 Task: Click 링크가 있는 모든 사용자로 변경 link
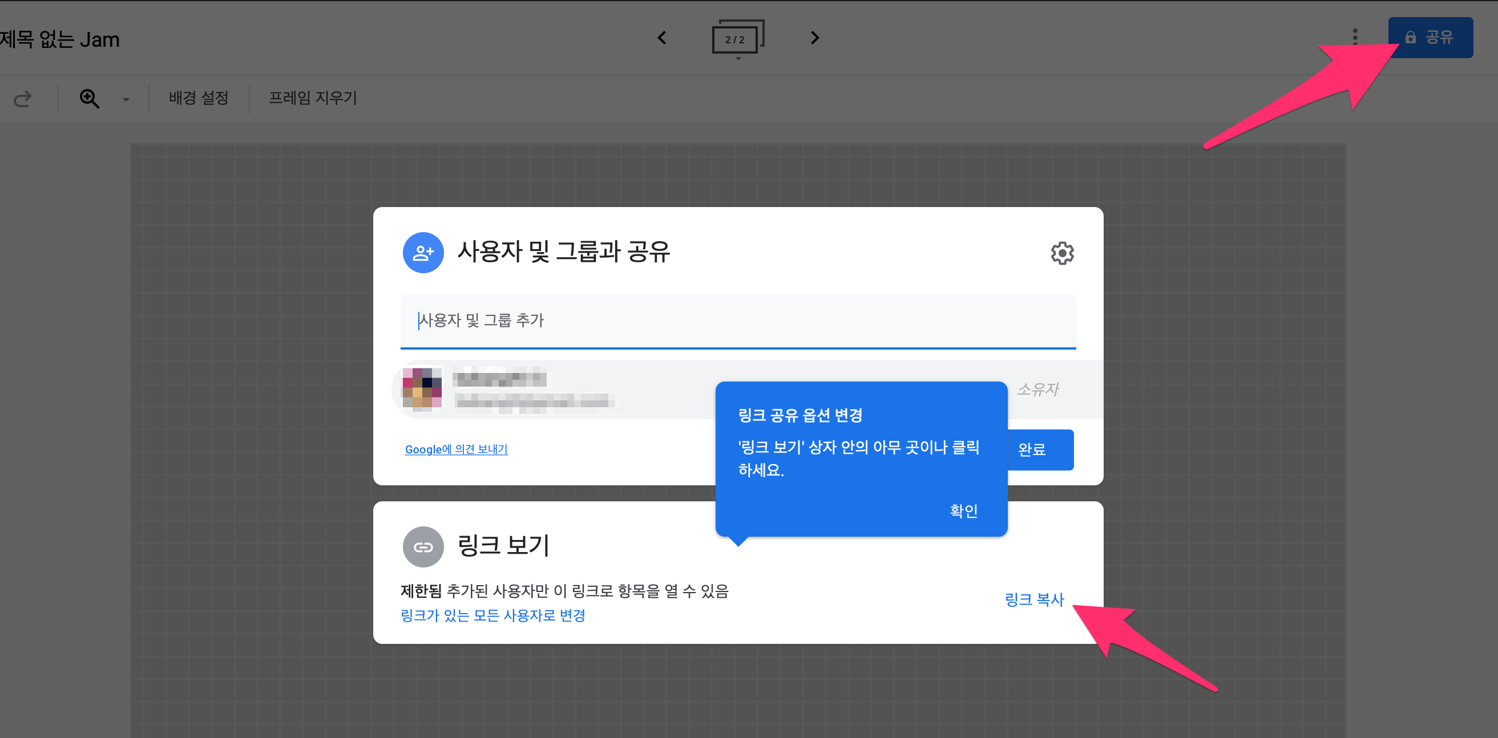pos(492,615)
